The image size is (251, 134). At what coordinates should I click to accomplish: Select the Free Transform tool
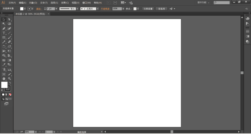[9, 51]
